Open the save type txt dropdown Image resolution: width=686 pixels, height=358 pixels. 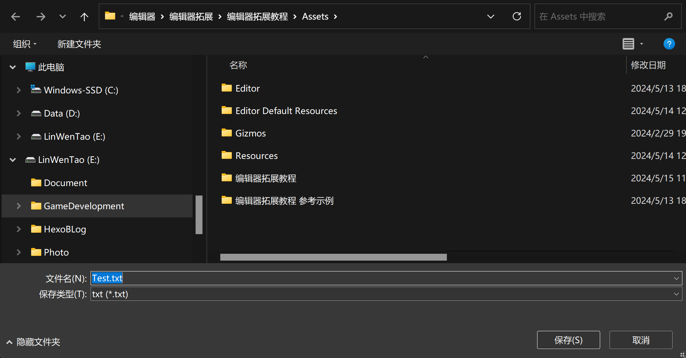coord(676,294)
